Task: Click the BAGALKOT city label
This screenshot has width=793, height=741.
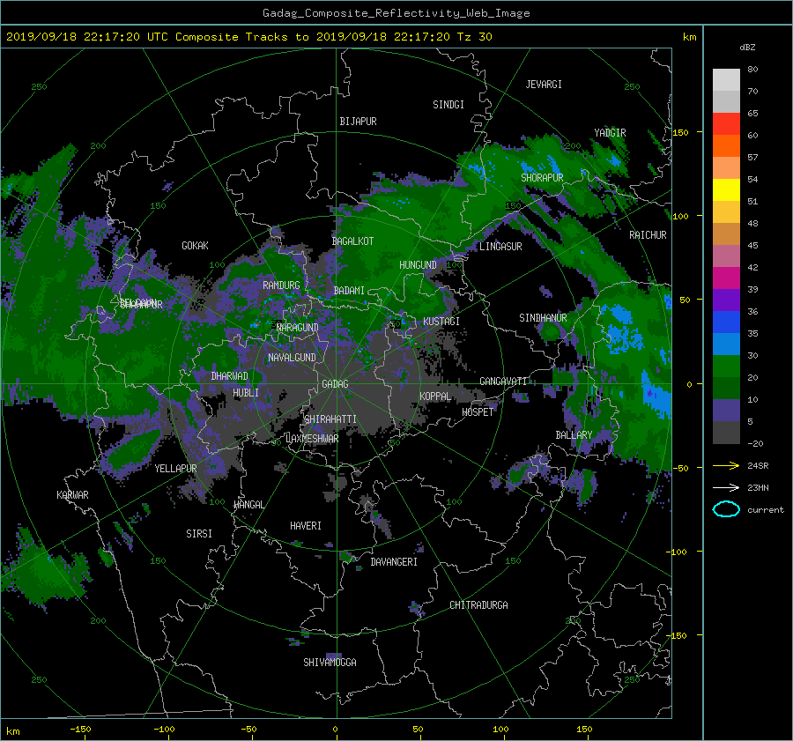Action: 352,241
